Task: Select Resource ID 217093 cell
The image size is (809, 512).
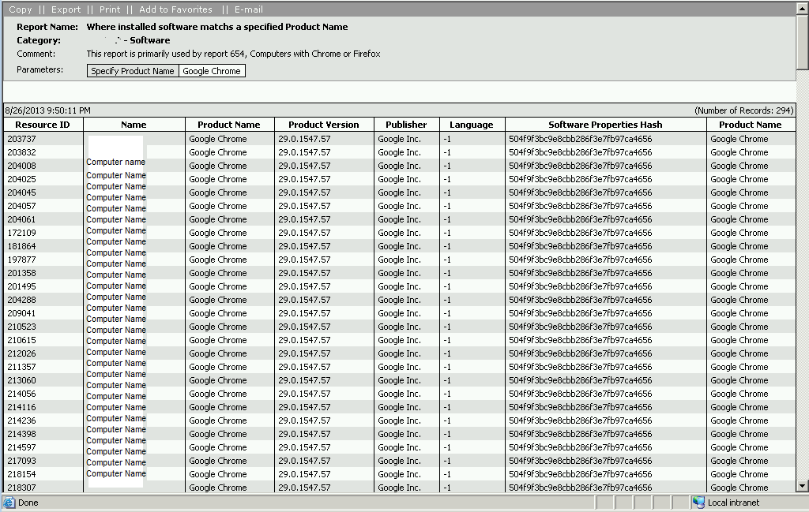Action: coord(43,461)
